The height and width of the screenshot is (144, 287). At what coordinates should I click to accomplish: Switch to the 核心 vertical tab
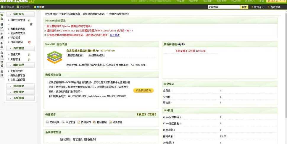2,17
